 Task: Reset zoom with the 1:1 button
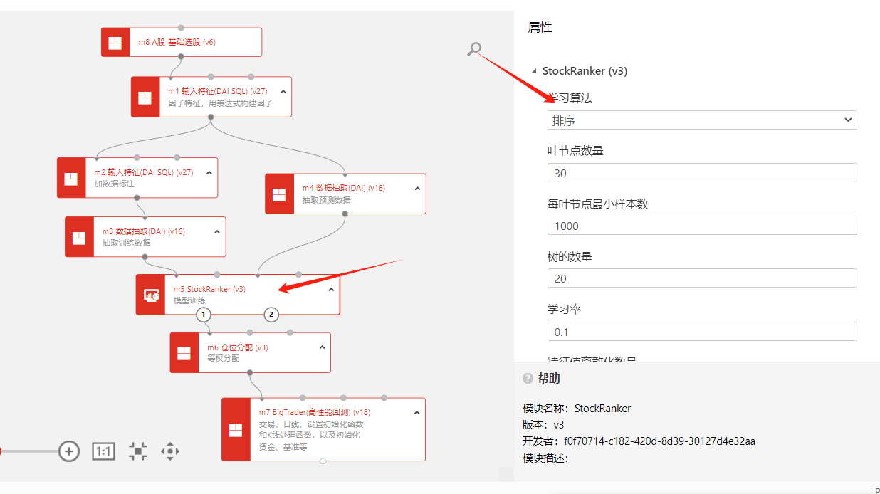[104, 451]
